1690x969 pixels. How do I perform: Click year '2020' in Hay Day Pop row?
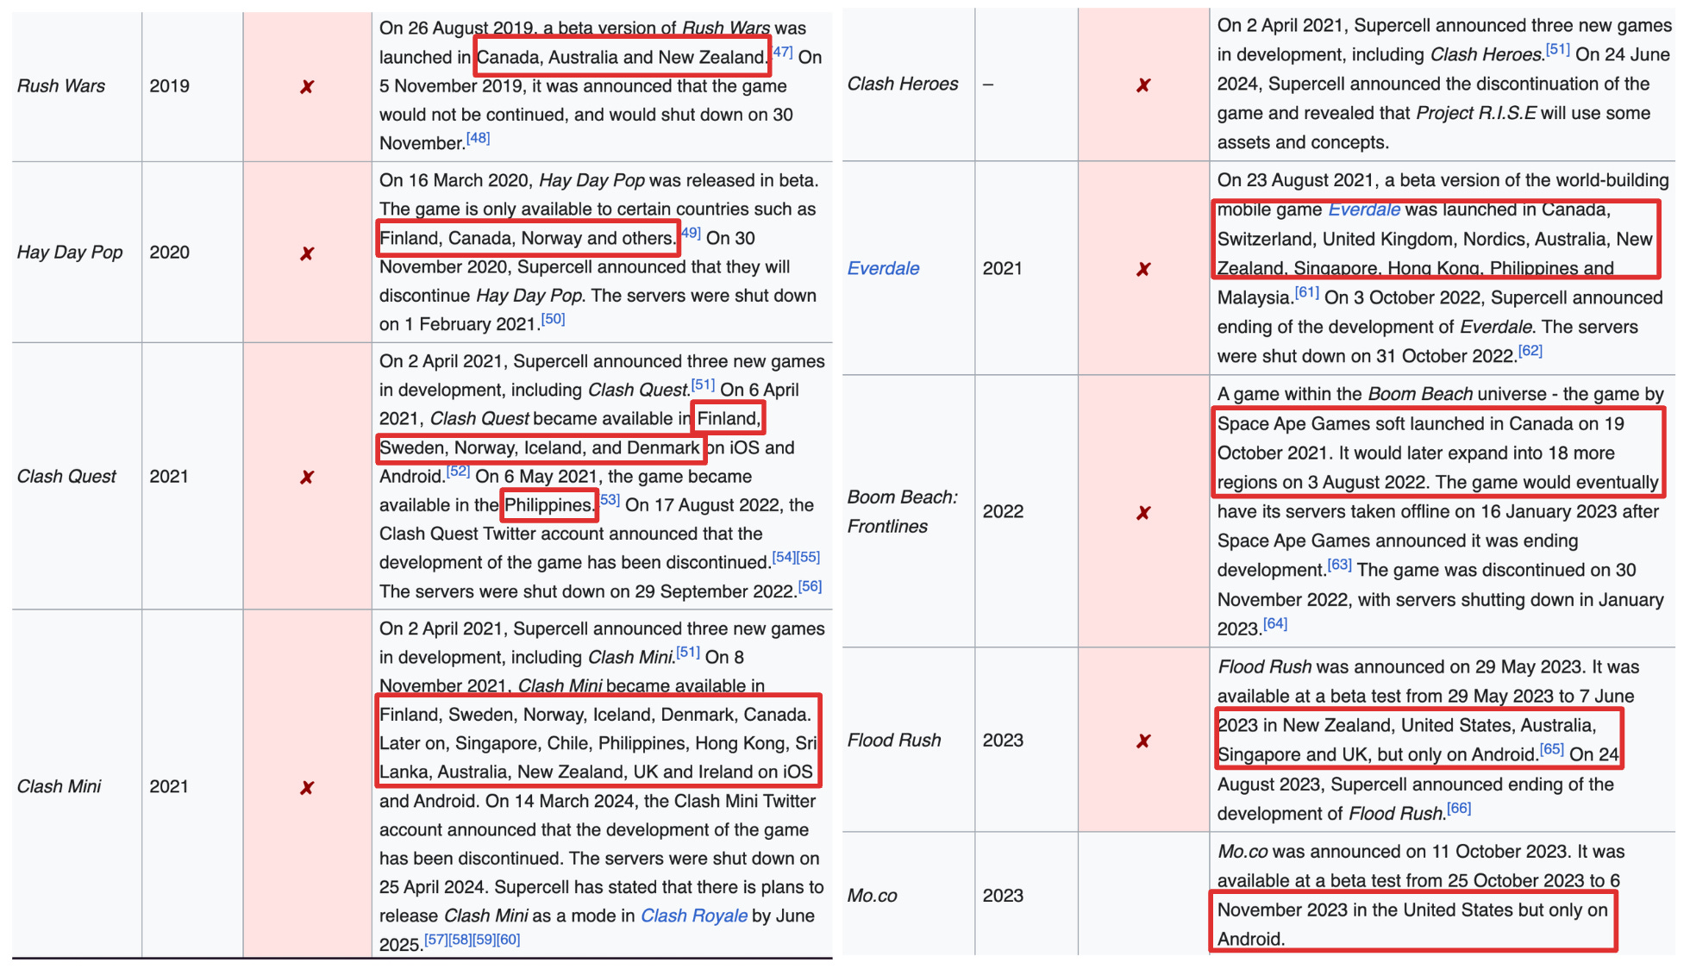tap(169, 252)
